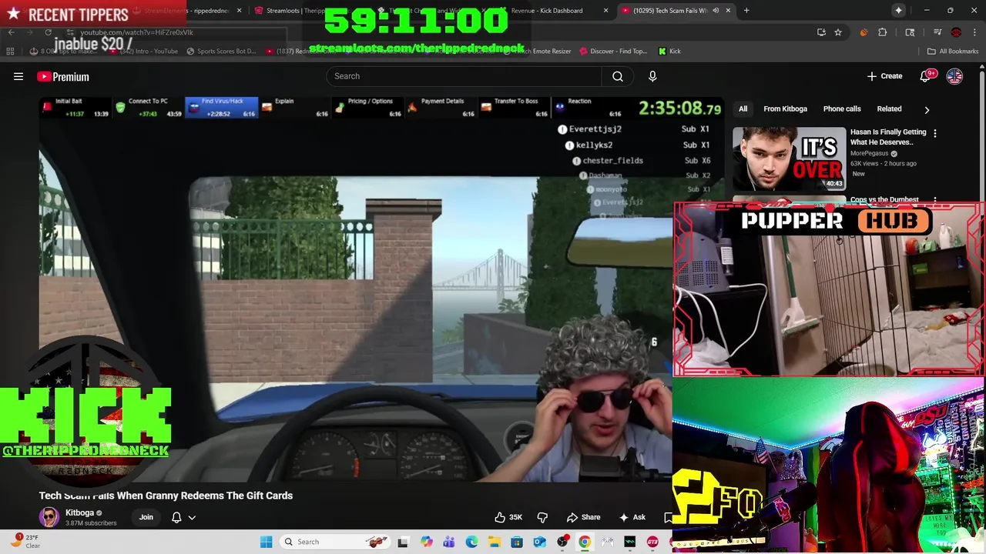Install the page as an app from the address bar
The height and width of the screenshot is (554, 986).
pyautogui.click(x=821, y=32)
